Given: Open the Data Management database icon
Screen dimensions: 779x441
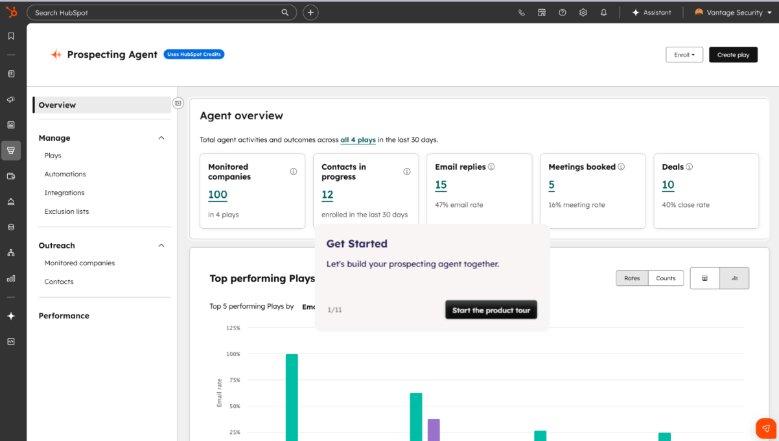Looking at the screenshot, I should 11,227.
